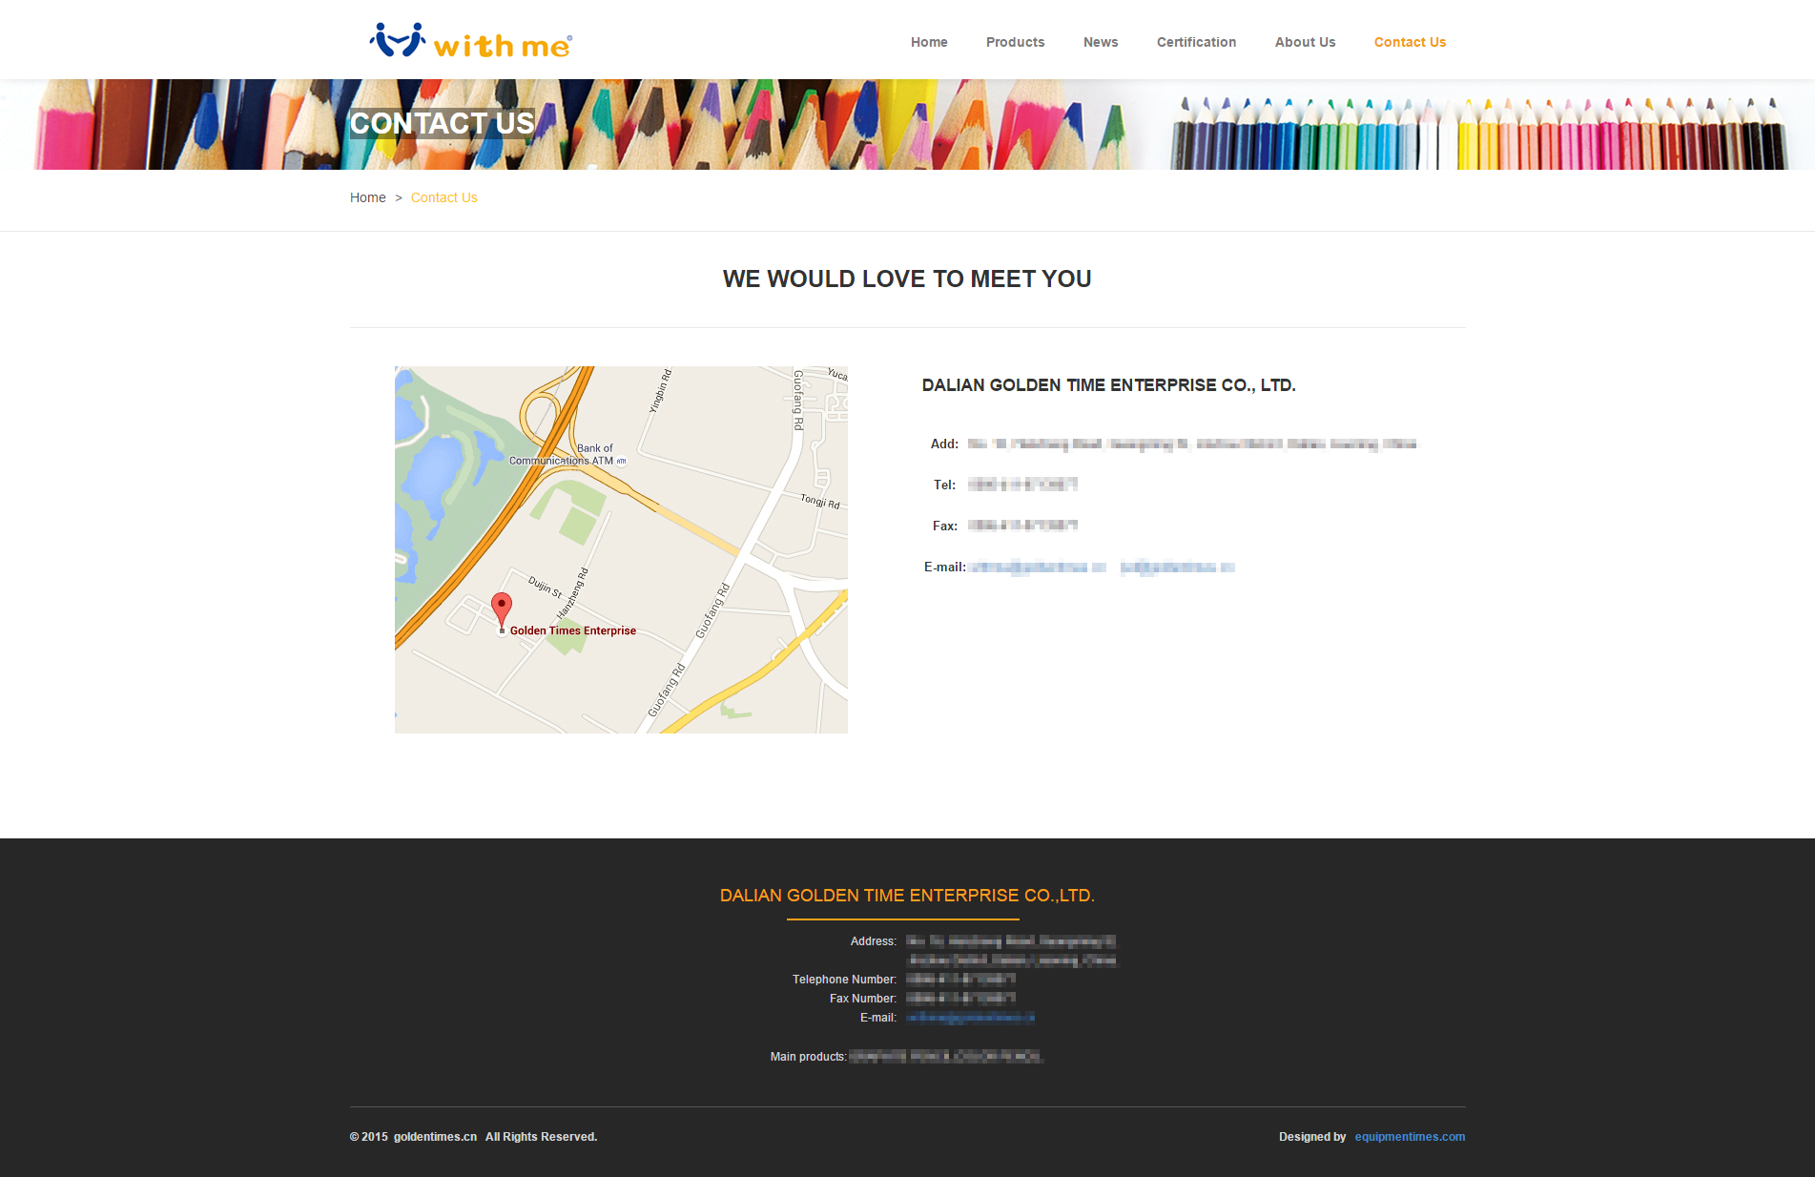Navigate to About Us
Viewport: 1815px width, 1177px height.
click(x=1305, y=42)
